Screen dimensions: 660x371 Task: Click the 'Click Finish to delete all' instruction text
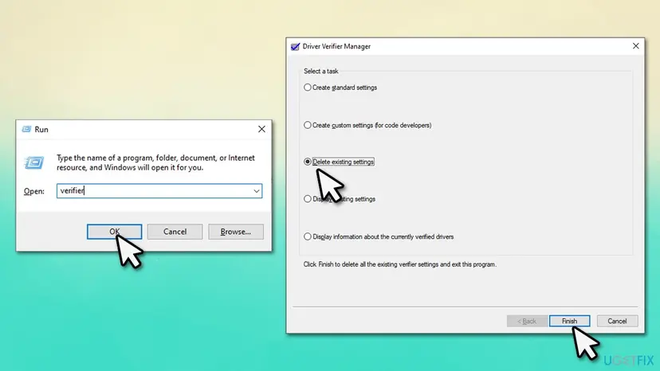point(400,264)
